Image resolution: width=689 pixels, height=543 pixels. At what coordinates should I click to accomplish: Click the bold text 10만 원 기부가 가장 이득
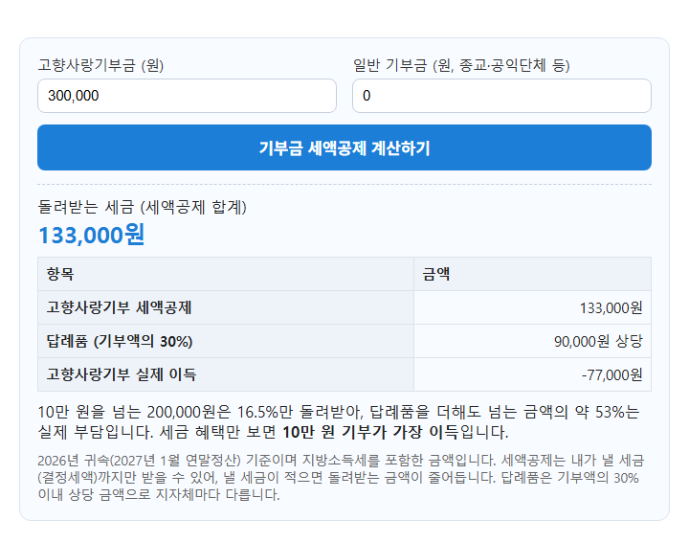click(x=370, y=432)
